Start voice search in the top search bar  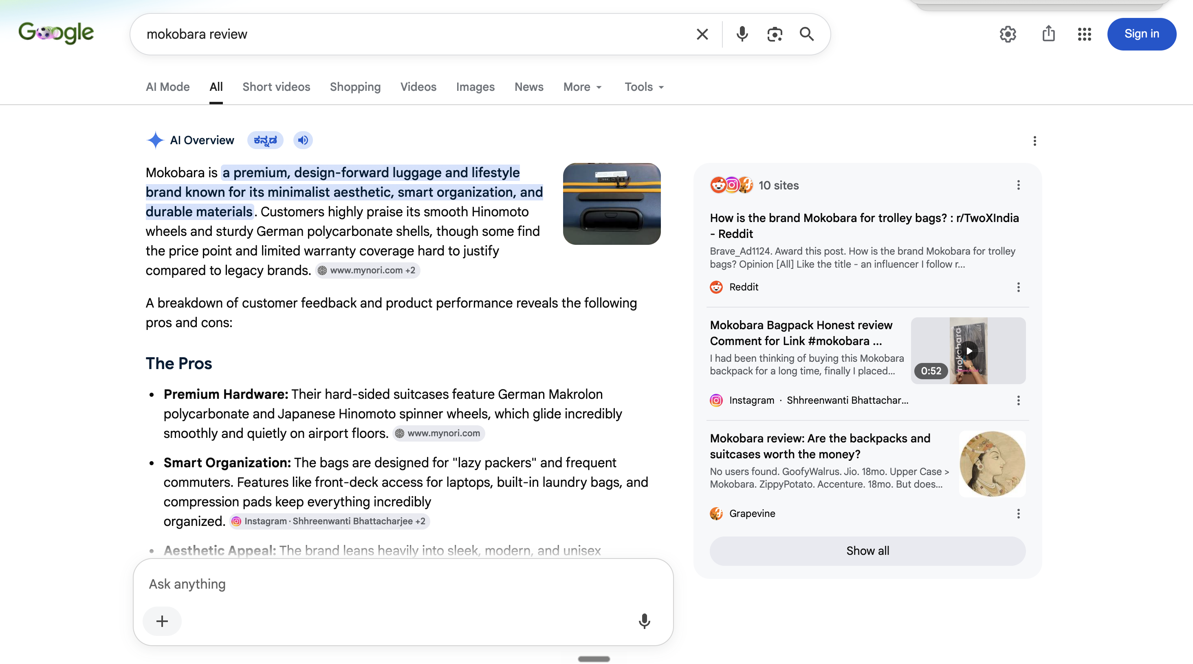coord(742,34)
